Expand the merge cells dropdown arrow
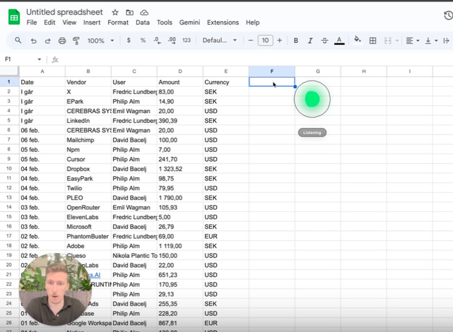Image resolution: width=453 pixels, height=332 pixels. point(397,41)
